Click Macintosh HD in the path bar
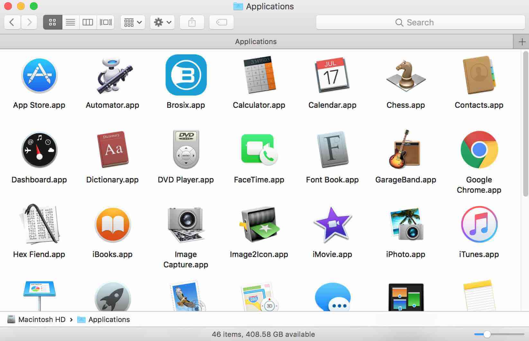Viewport: 529px width, 341px height. [36, 319]
